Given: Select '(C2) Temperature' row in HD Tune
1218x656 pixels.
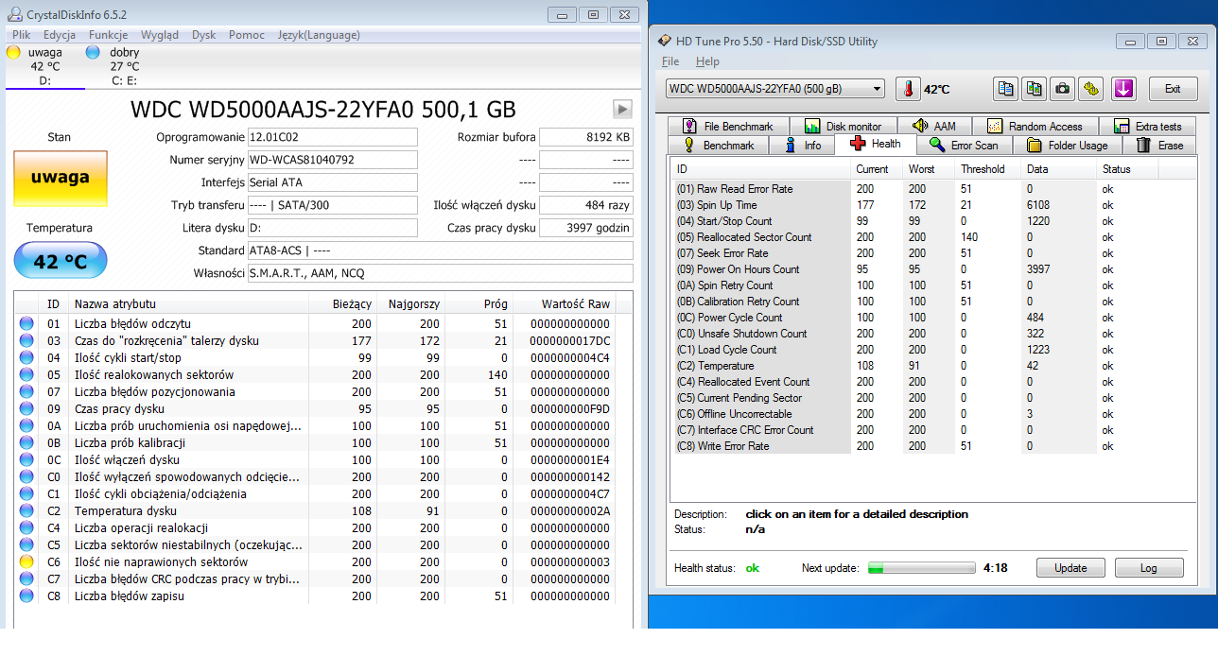Looking at the screenshot, I should tap(931, 366).
